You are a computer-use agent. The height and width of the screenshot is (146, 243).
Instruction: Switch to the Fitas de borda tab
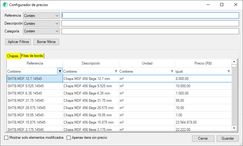32,56
